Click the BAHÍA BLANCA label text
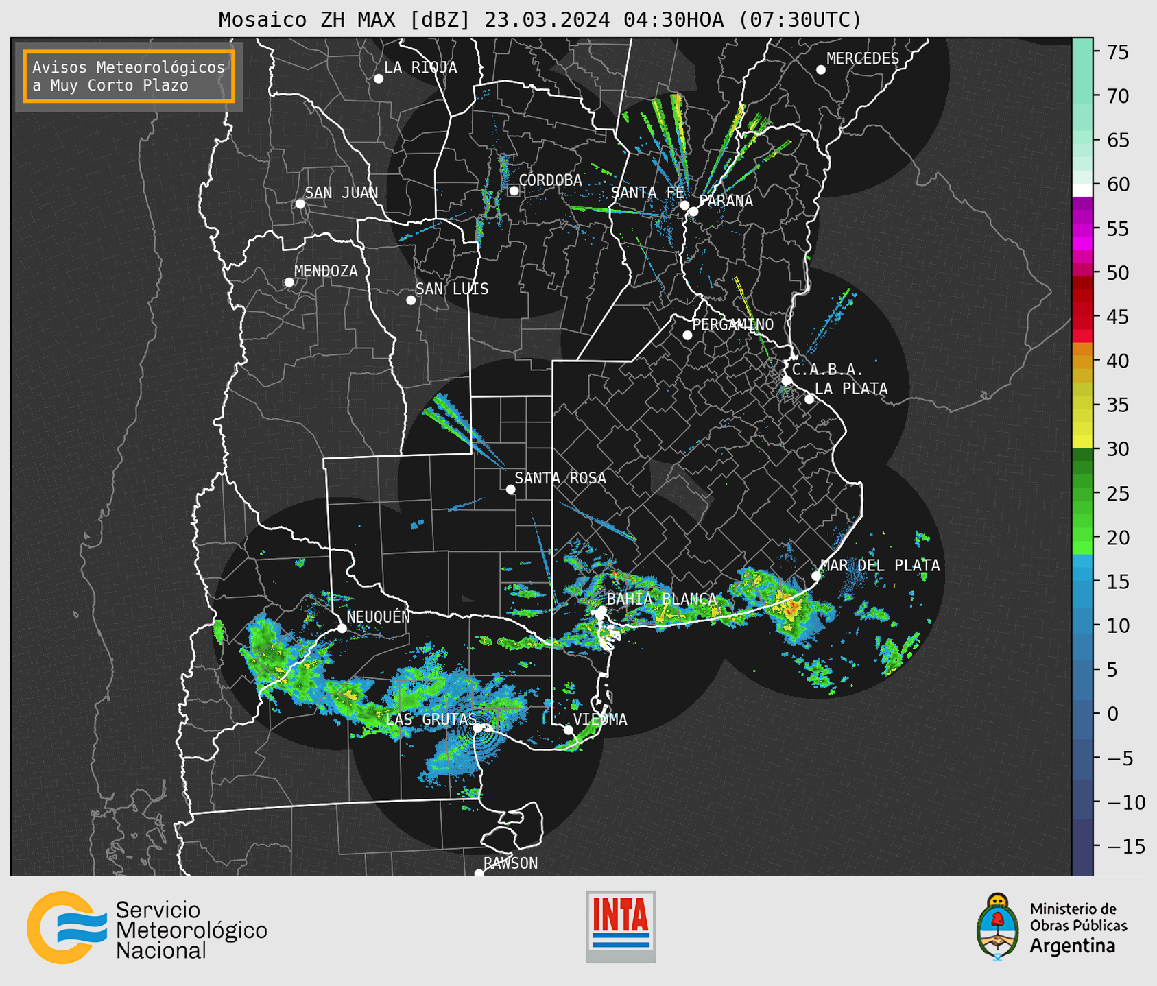The width and height of the screenshot is (1157, 986). (662, 599)
